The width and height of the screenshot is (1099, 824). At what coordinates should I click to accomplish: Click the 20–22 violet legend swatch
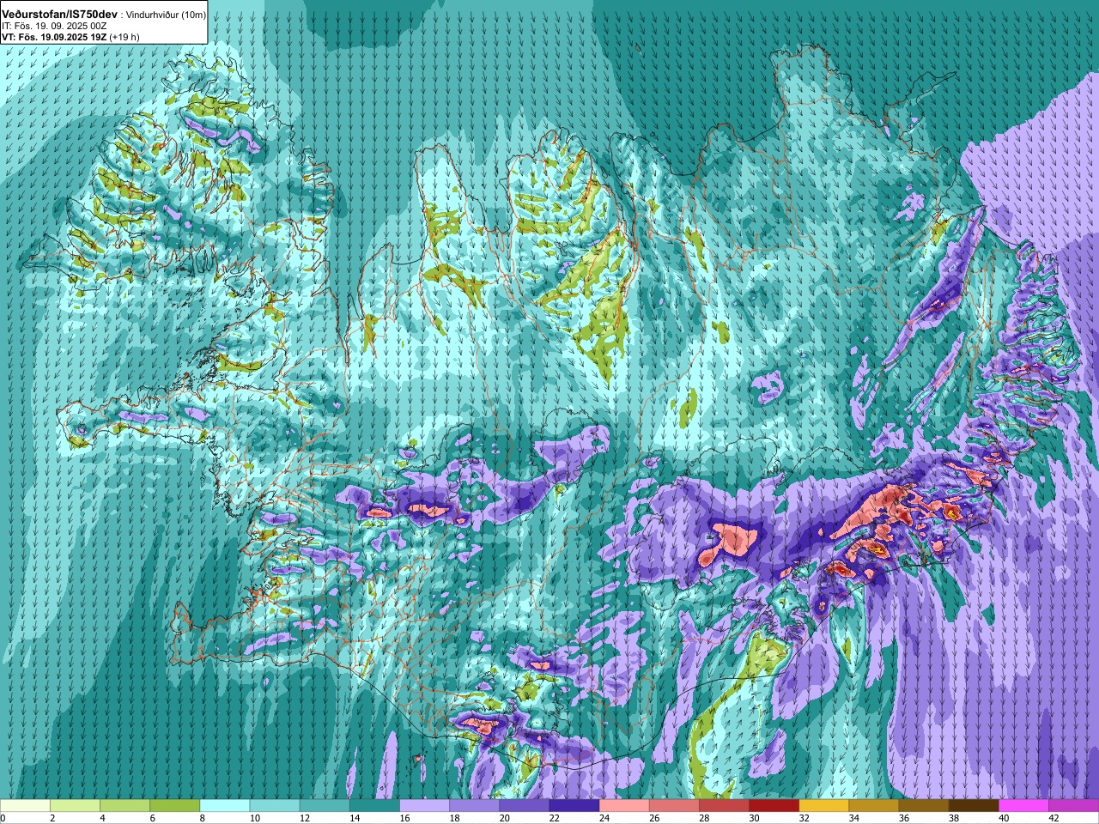click(x=524, y=806)
